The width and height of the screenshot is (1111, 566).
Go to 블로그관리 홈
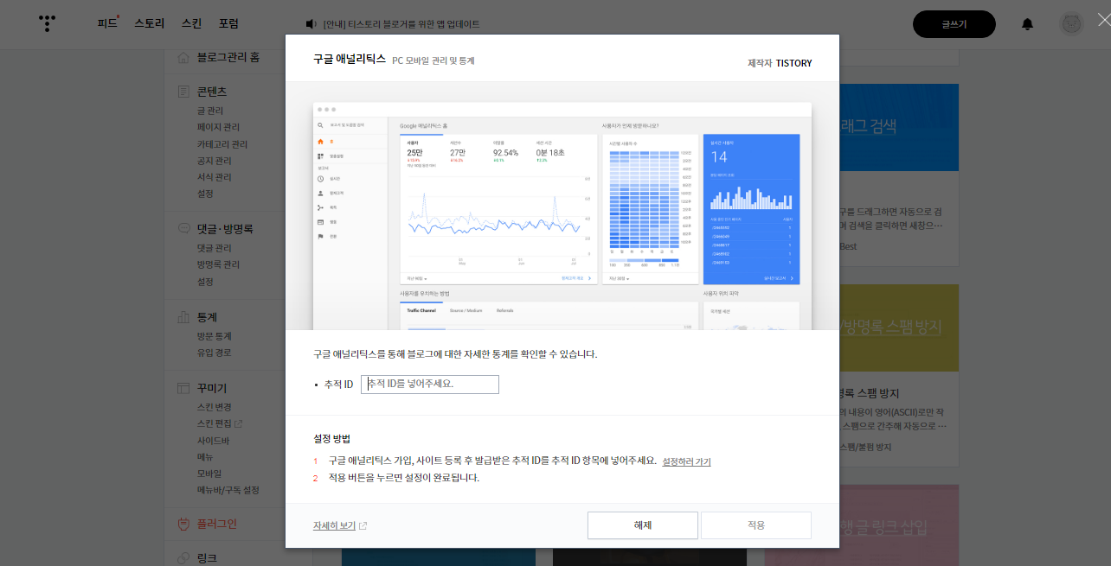point(228,57)
